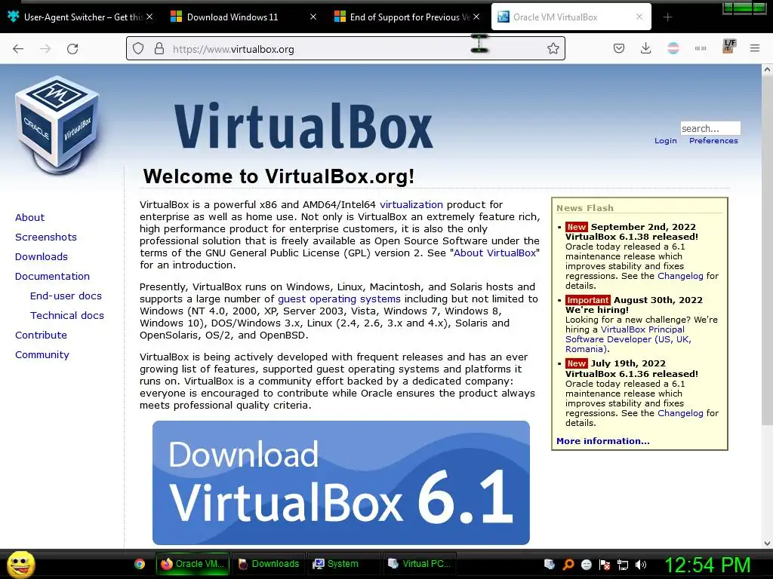
Task: Open End-user docs link
Action: click(66, 296)
